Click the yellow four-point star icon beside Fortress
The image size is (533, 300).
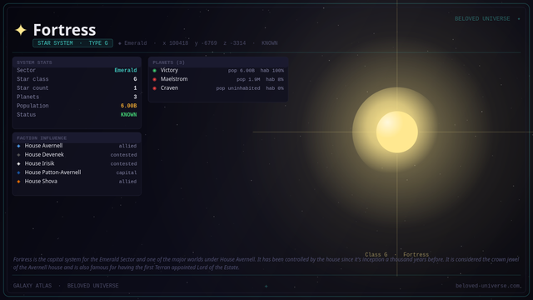(x=21, y=30)
